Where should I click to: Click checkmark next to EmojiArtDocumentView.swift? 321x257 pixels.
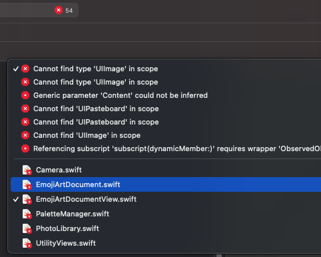coord(16,199)
